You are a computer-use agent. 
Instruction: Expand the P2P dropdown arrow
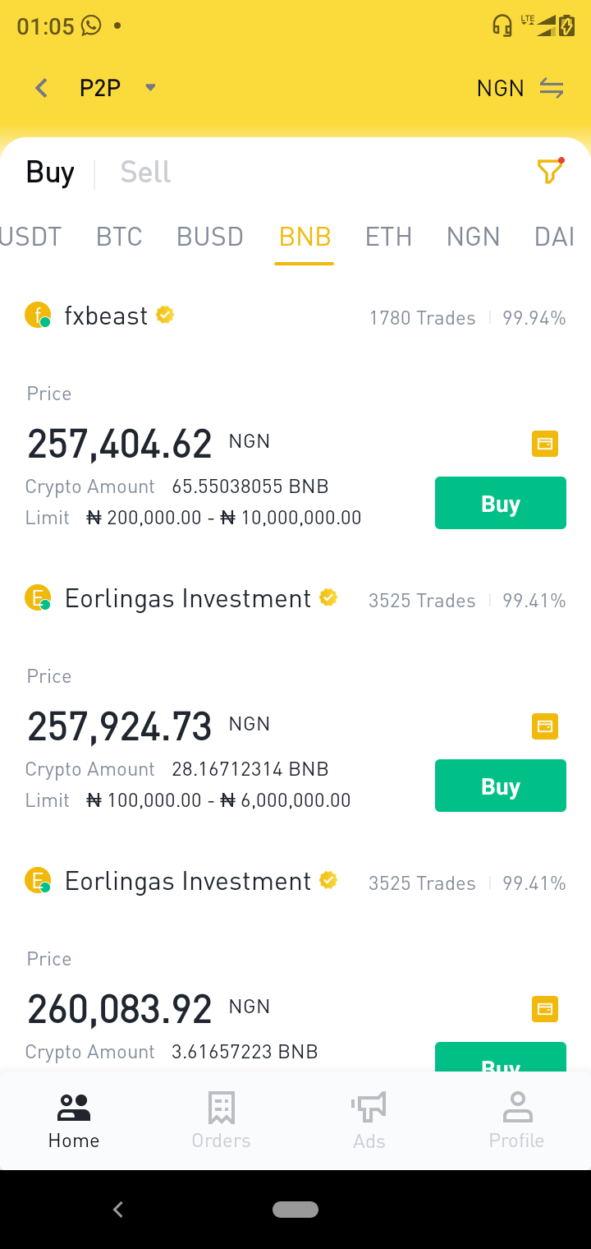[150, 87]
